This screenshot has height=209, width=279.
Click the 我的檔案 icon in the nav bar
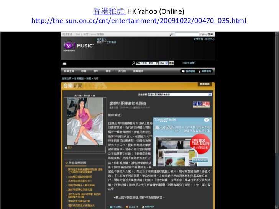tap(183, 71)
